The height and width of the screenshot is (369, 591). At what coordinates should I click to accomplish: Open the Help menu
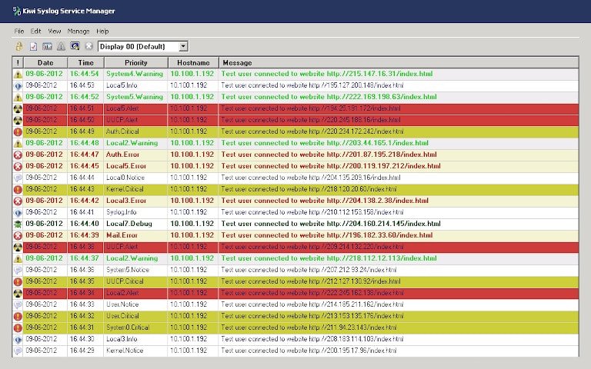tap(102, 32)
